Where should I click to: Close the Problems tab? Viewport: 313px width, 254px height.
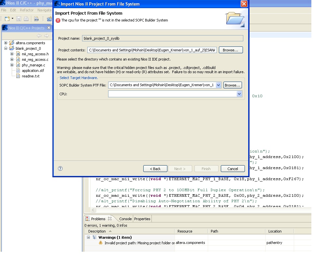[x=110, y=219]
